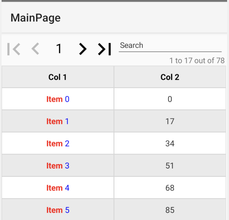229x220 pixels.
Task: Click the previous page arrow
Action: tap(35, 49)
